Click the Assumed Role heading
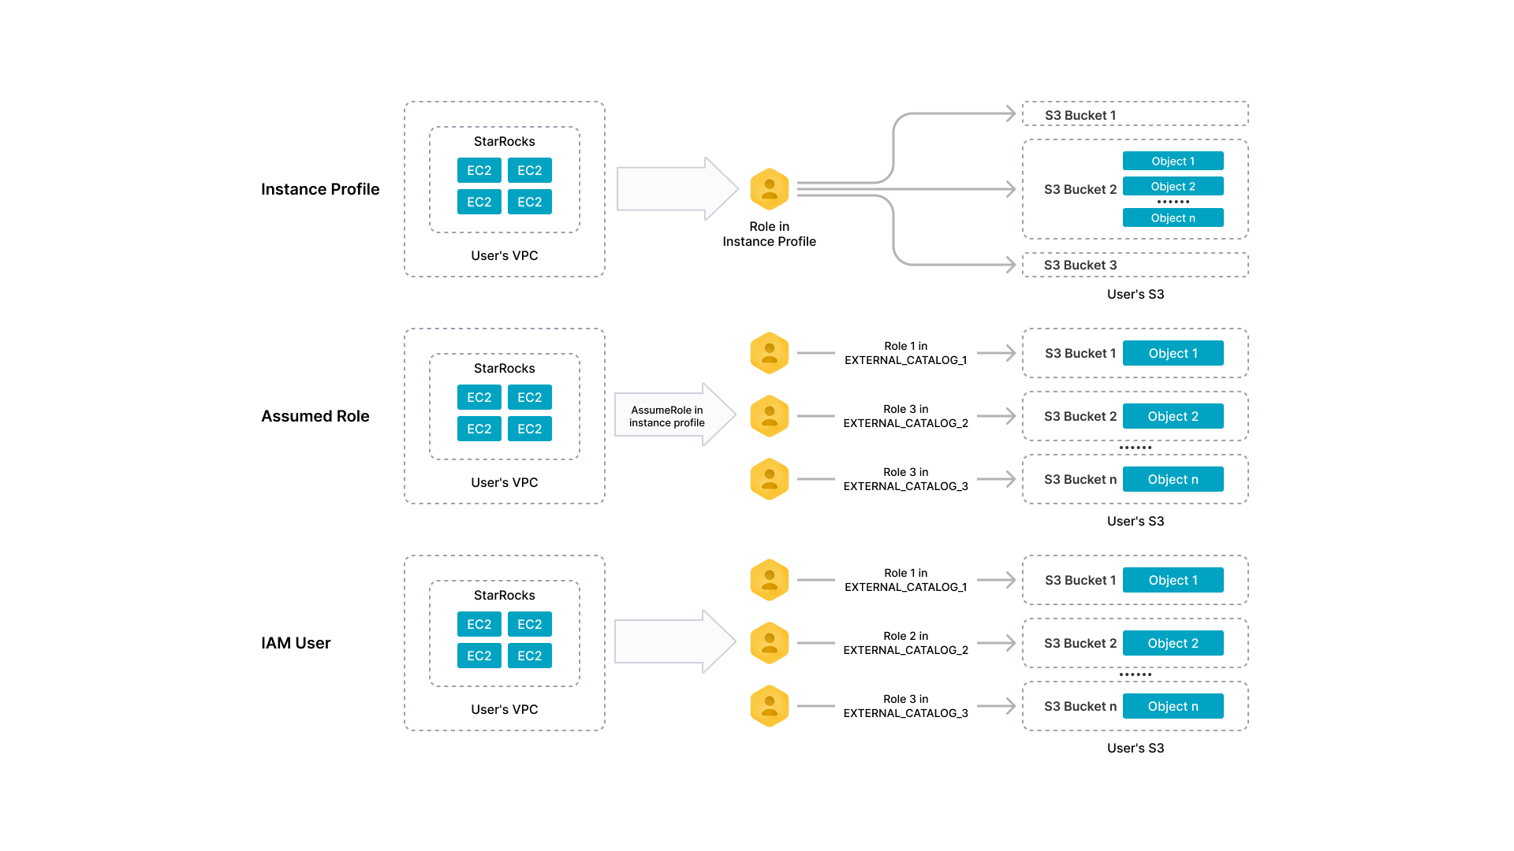Viewport: 1514px width, 851px height. coord(315,416)
